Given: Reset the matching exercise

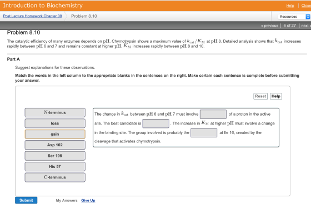Looking at the screenshot, I should pos(260,96).
